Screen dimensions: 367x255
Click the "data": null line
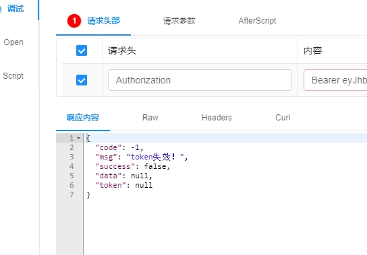(x=123, y=176)
